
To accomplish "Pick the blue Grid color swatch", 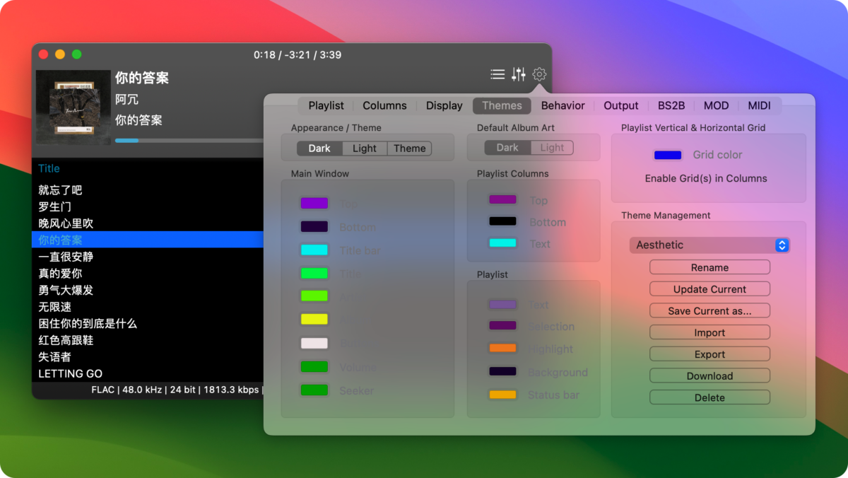I will click(668, 156).
